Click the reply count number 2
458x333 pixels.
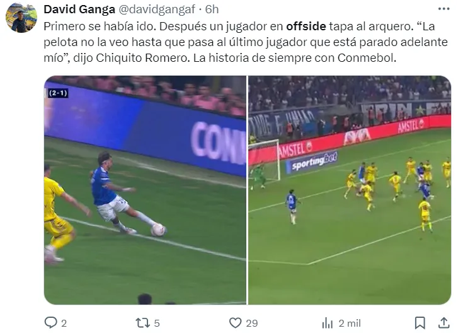pyautogui.click(x=64, y=324)
